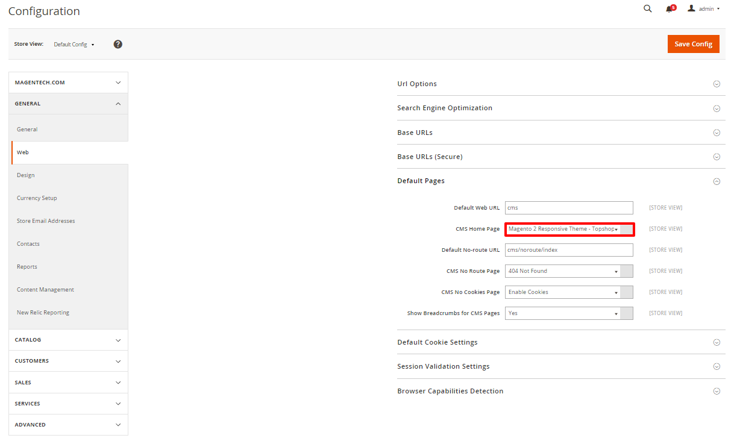
Task: Expand the Base URLs (Secure) section
Action: 561,157
